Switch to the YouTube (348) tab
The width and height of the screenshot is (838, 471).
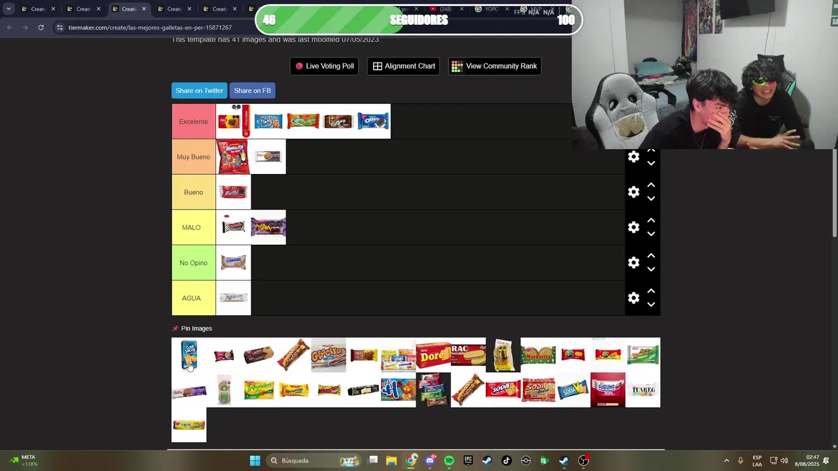[445, 9]
